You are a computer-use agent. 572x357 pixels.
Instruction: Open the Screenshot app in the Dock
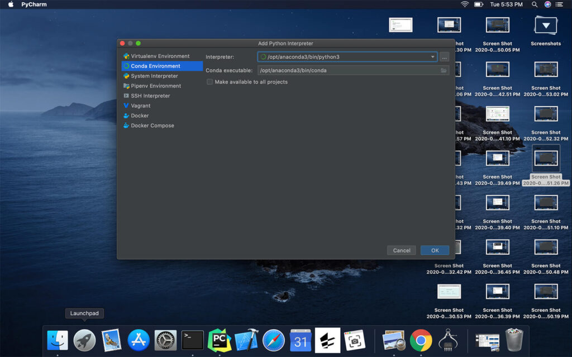pos(355,341)
